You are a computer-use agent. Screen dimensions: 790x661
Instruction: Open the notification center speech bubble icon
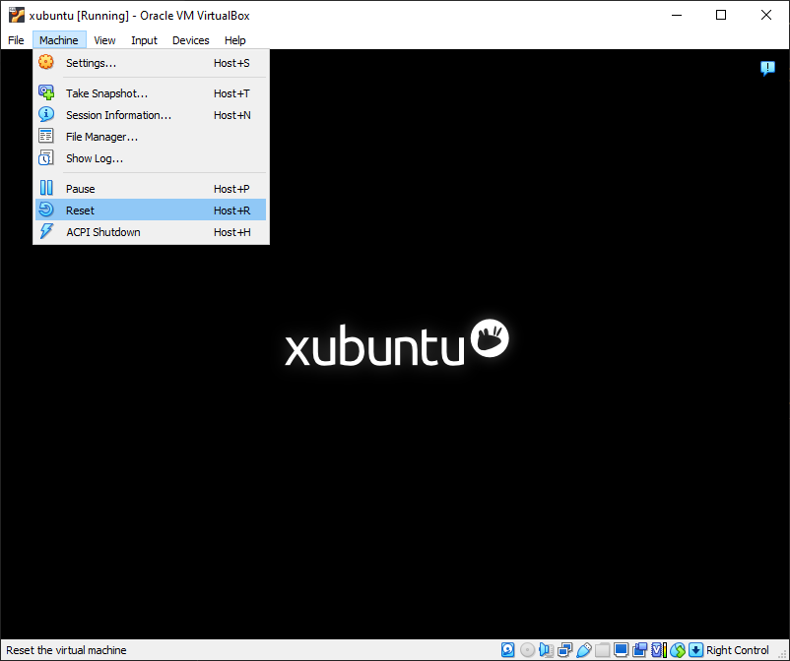[x=767, y=68]
